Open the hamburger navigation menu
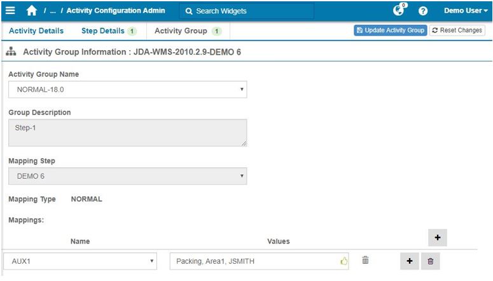The image size is (493, 281). click(10, 11)
